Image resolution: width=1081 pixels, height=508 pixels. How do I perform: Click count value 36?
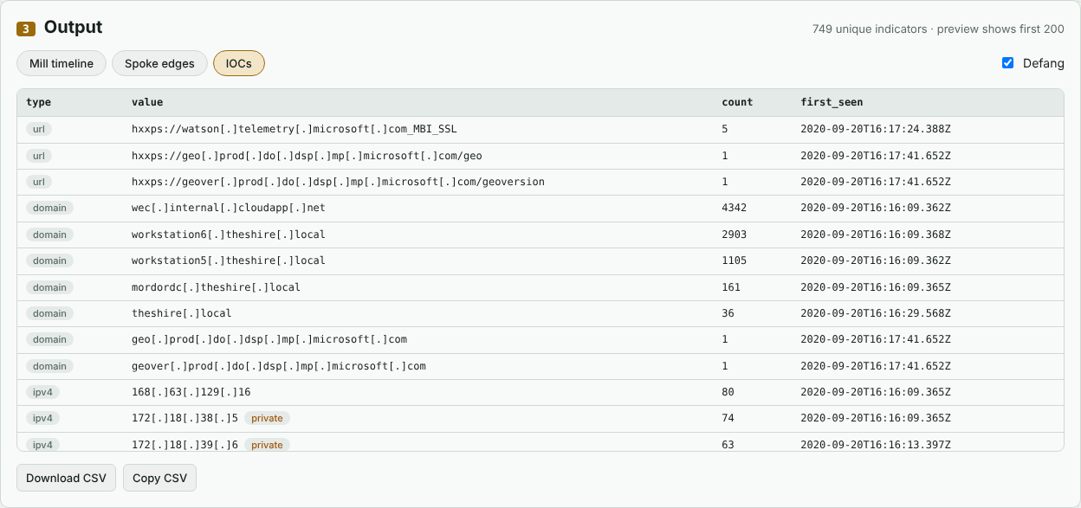click(x=728, y=313)
